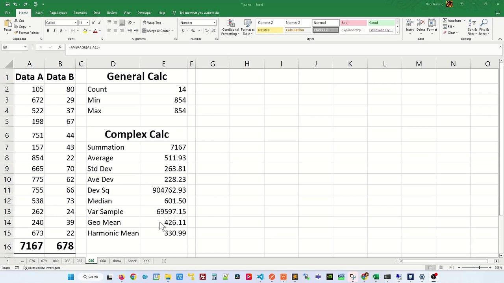This screenshot has width=504, height=283.
Task: Click the Sort & Filter icon
Action: pos(472,23)
